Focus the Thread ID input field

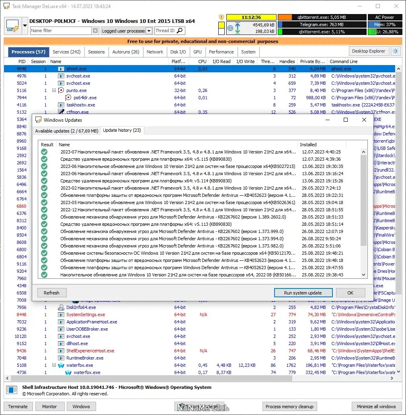point(165,31)
